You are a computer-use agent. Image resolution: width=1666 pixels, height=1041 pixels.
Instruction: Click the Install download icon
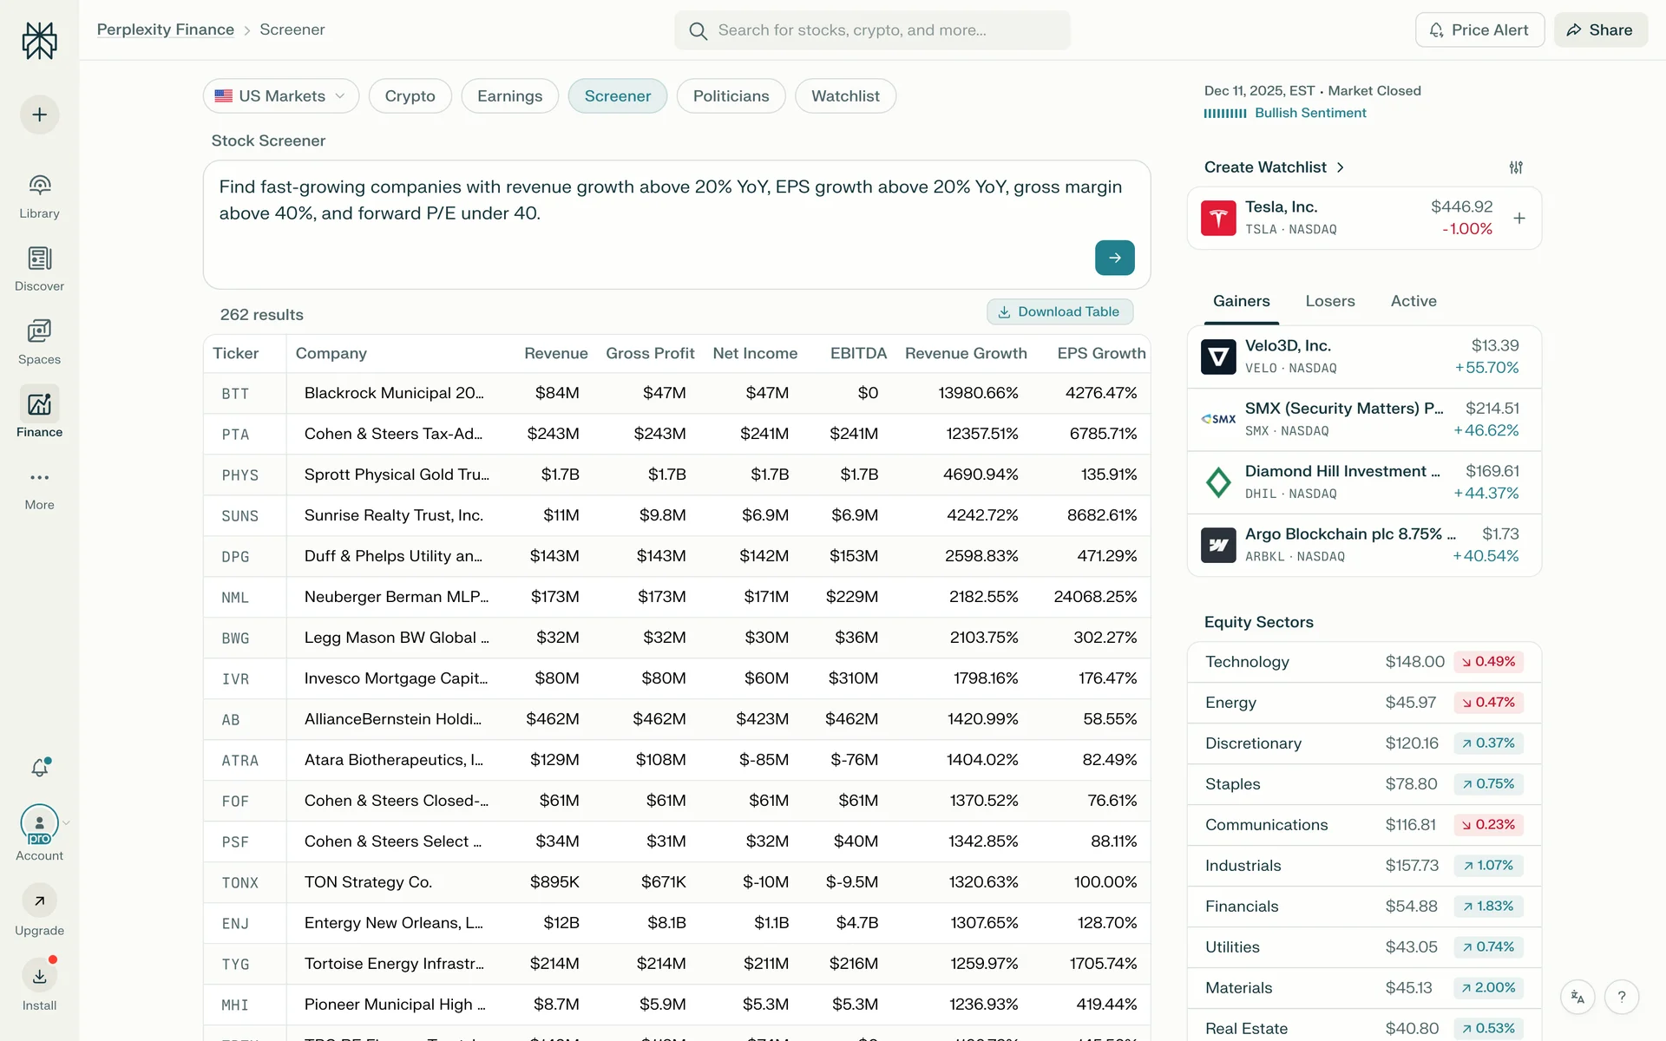(x=39, y=977)
